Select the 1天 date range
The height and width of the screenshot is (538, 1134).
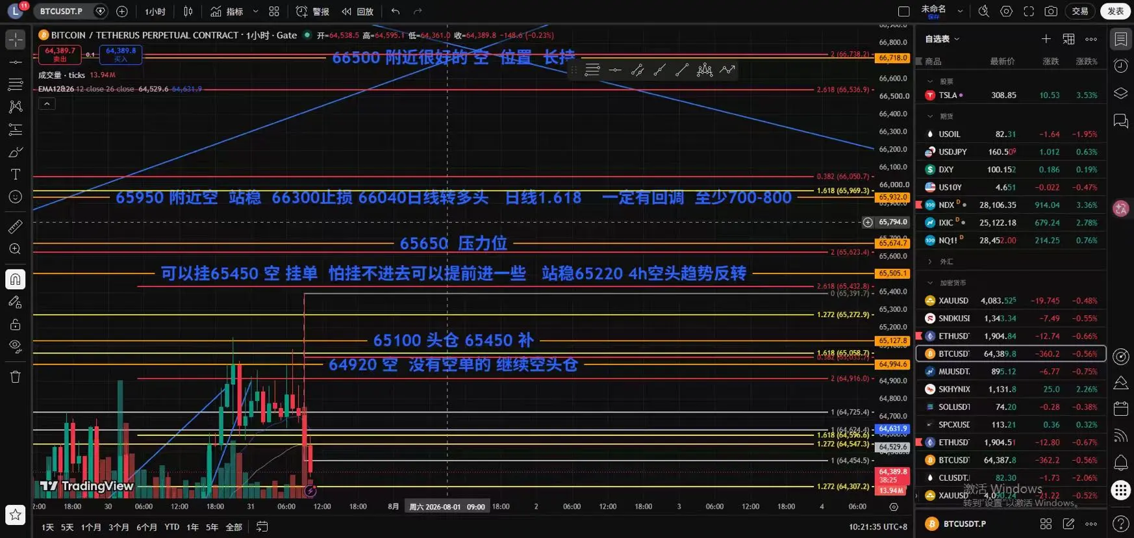pyautogui.click(x=47, y=527)
